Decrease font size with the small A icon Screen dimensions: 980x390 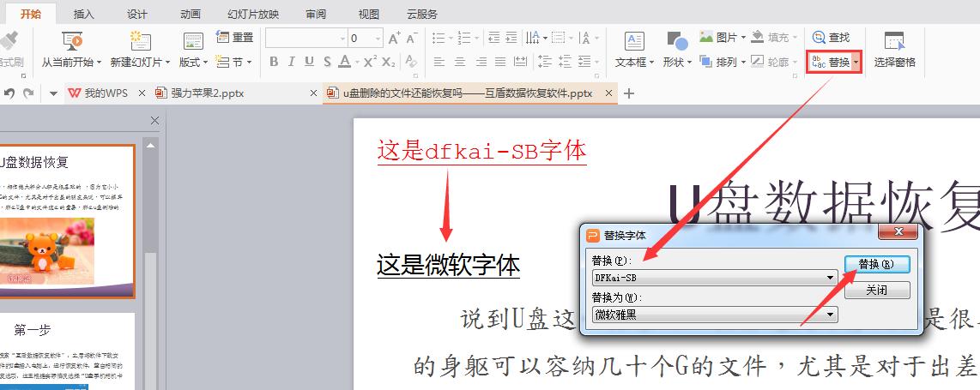click(411, 39)
